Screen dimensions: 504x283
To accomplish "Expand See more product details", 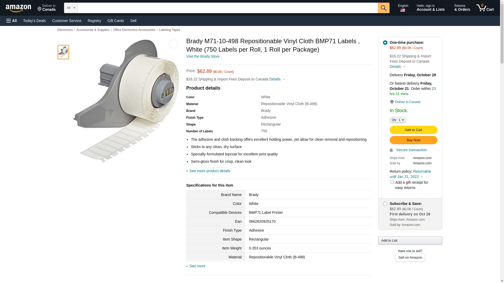I will pos(209,171).
